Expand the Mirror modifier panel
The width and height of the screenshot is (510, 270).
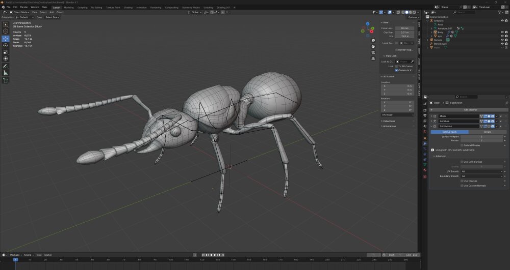[432, 116]
